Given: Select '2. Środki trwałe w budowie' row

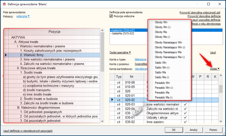Looking at the screenshot, I should pos(54,99).
